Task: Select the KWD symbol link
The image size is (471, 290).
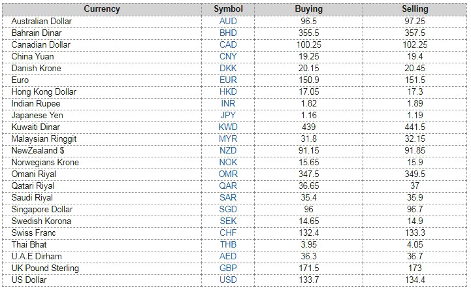Action: [x=228, y=127]
